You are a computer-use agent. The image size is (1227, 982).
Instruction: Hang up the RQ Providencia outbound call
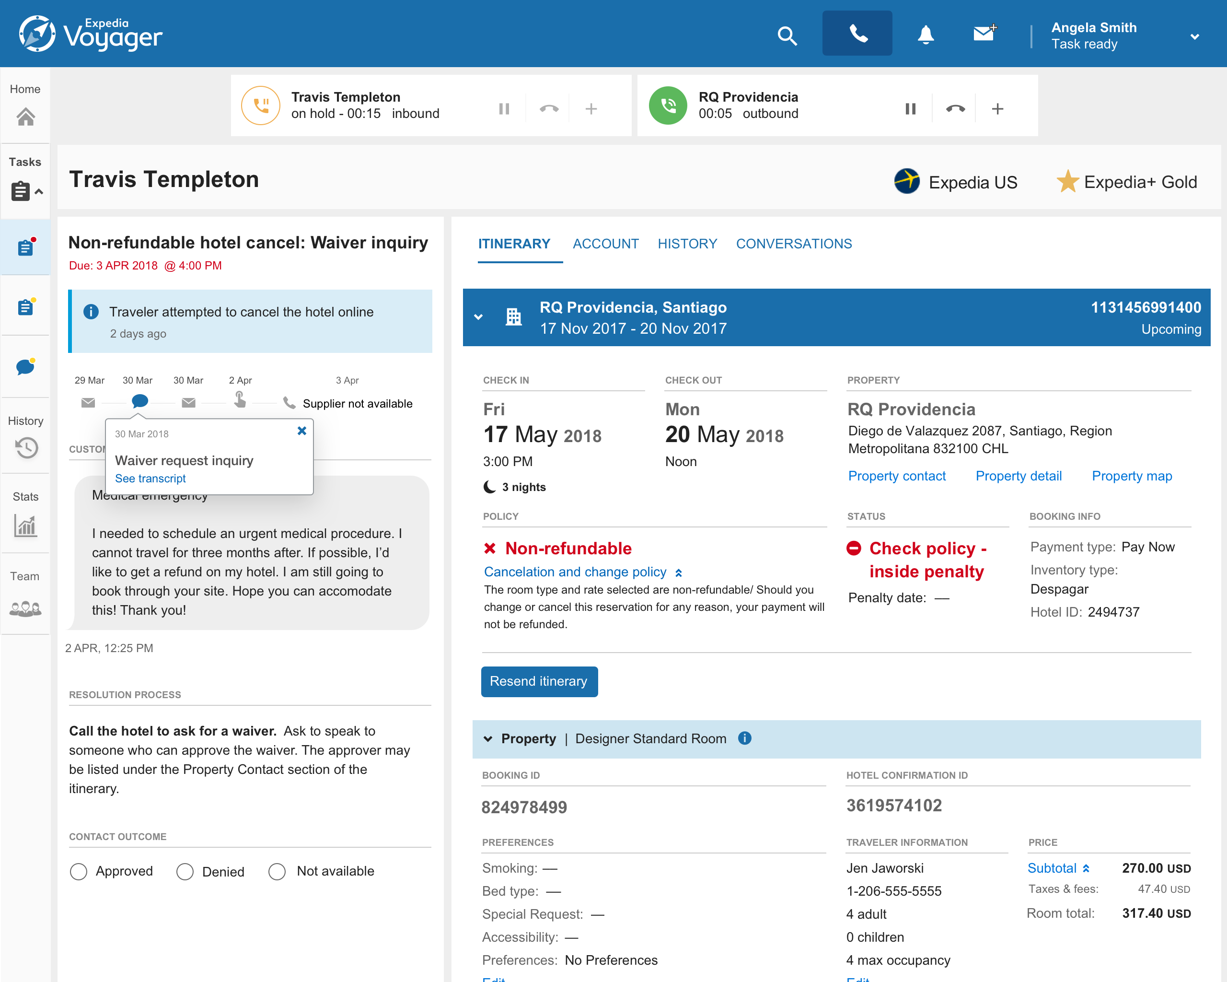[x=955, y=109]
